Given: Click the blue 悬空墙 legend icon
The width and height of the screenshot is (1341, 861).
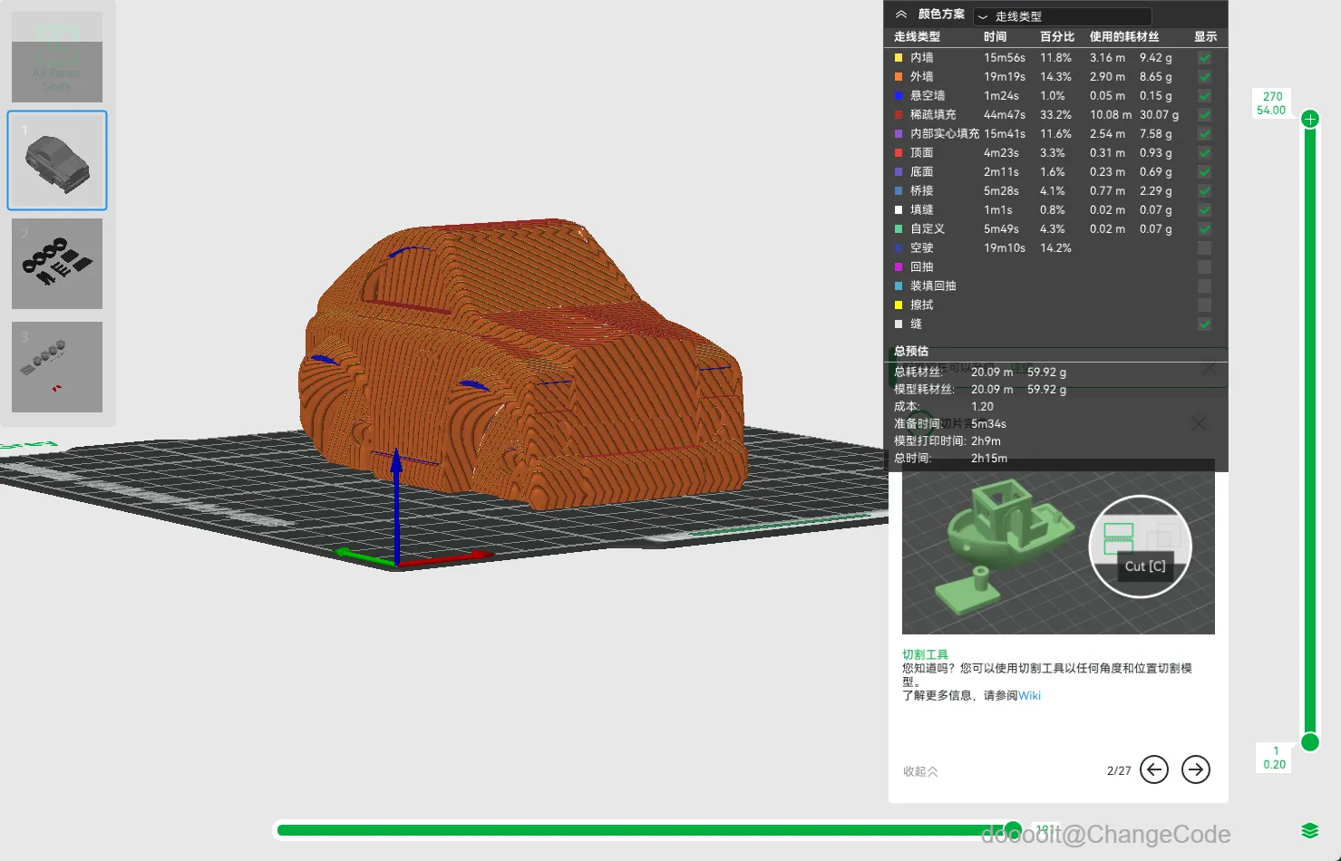Looking at the screenshot, I should click(899, 96).
